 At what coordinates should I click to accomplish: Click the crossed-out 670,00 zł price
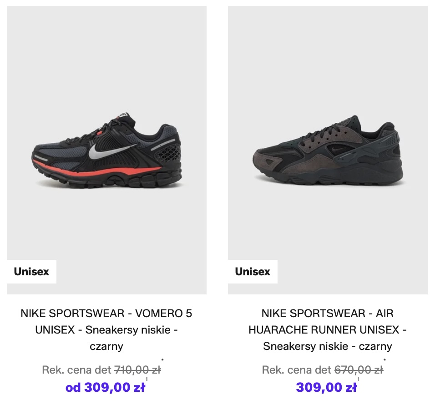coord(359,370)
